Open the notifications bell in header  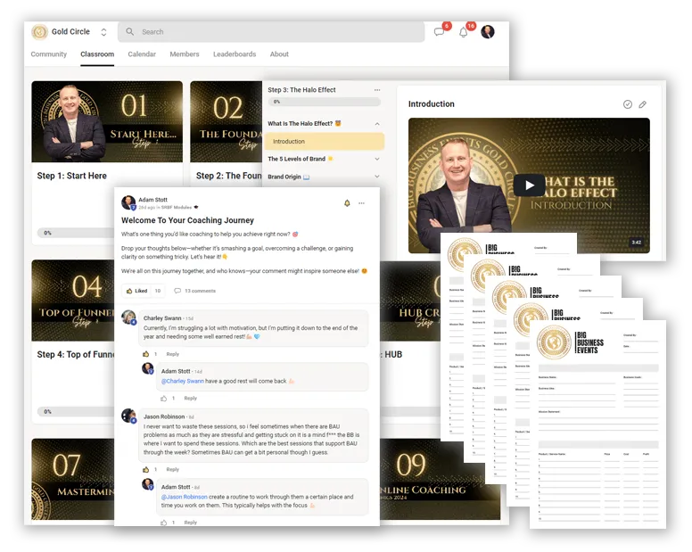tap(464, 32)
